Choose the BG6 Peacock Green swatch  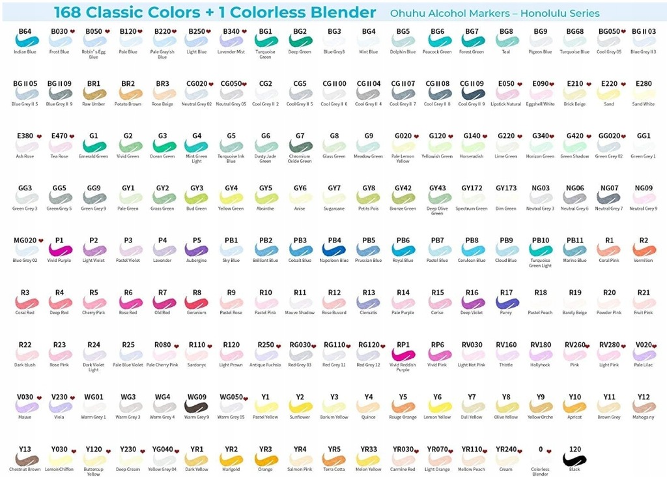[x=440, y=41]
